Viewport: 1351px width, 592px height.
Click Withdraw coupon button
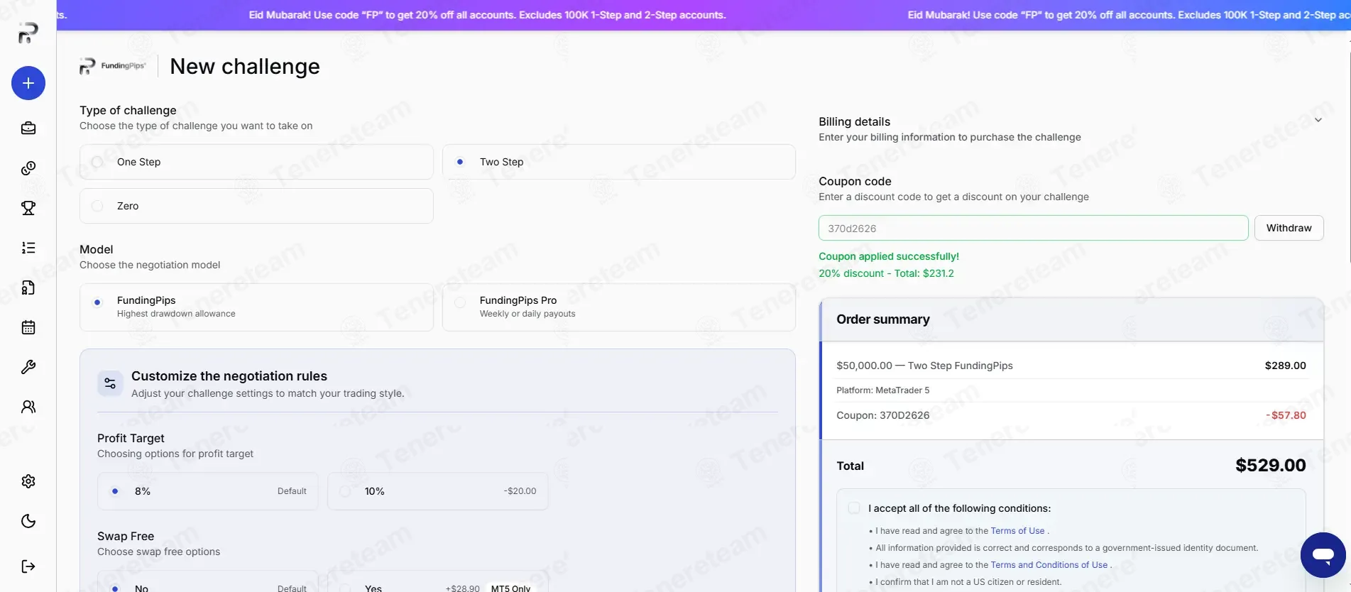click(1289, 228)
